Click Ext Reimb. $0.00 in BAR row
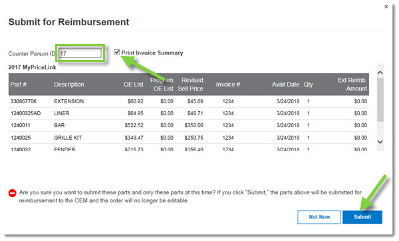 (x=360, y=125)
